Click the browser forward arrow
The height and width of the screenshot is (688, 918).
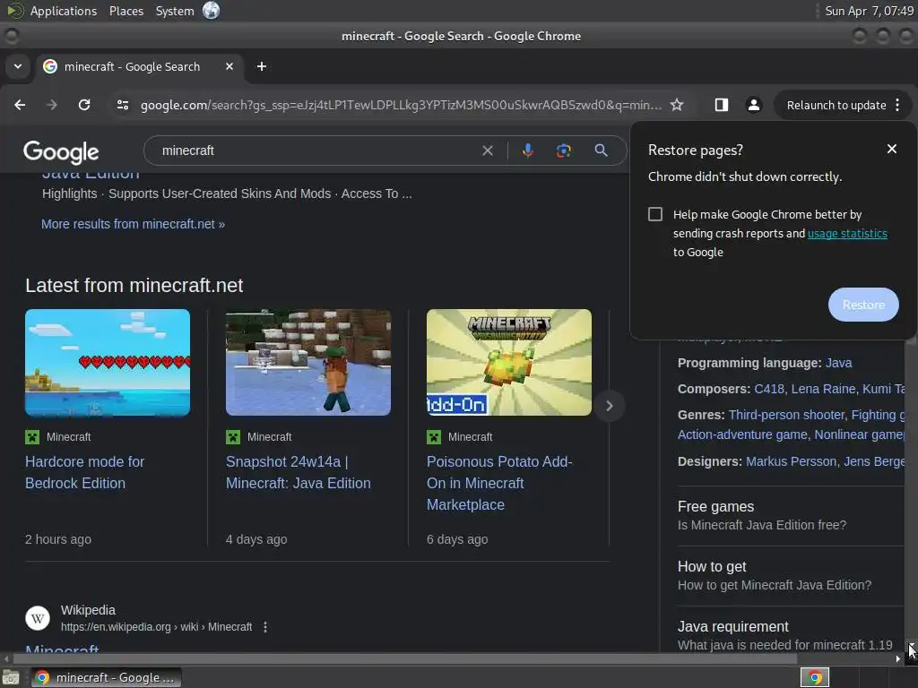pyautogui.click(x=52, y=105)
